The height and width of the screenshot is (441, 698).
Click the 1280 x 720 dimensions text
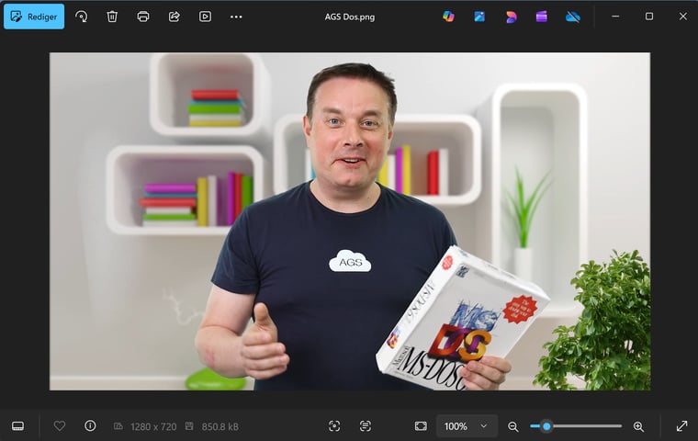153,426
